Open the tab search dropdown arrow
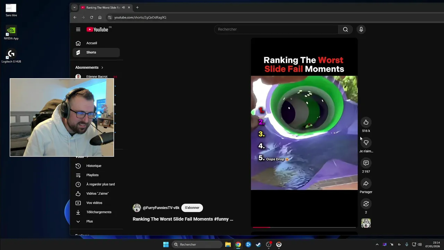Screen dimensions: 444x250 point(74,7)
